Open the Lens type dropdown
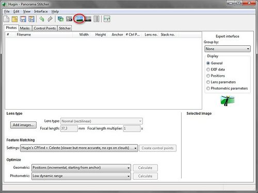The height and width of the screenshot is (193, 258). (102, 121)
